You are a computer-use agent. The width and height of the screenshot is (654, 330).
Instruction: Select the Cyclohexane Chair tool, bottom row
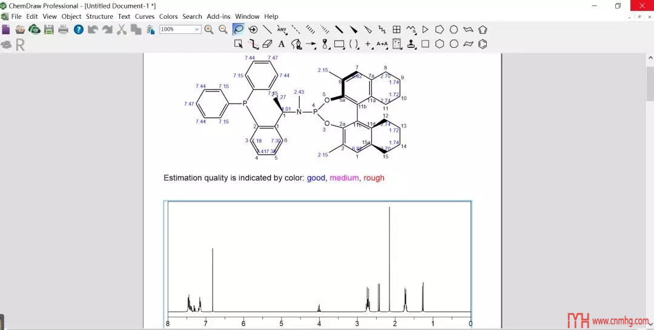tap(468, 44)
